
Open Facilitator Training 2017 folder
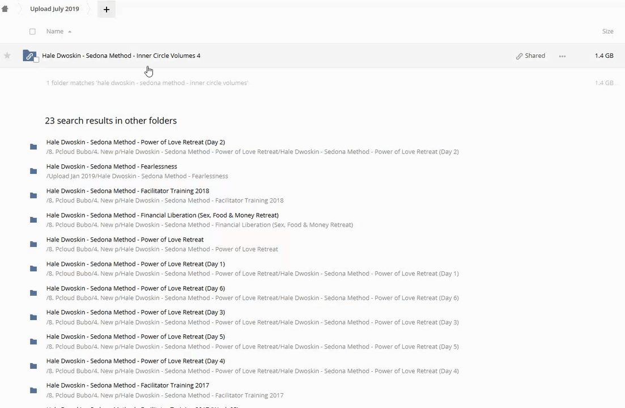[127, 385]
